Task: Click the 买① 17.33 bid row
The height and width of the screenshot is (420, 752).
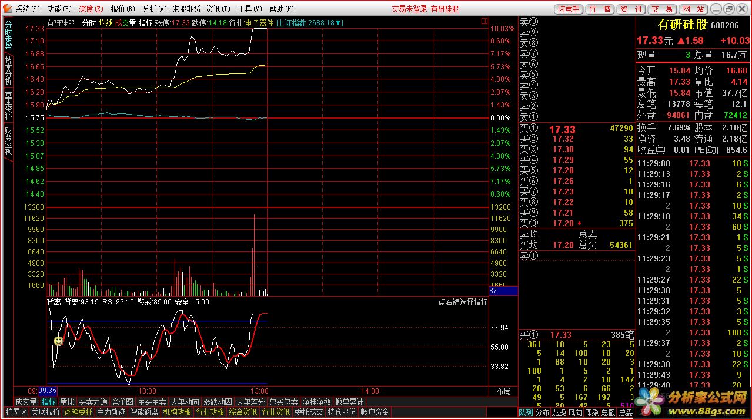Action: coord(576,129)
